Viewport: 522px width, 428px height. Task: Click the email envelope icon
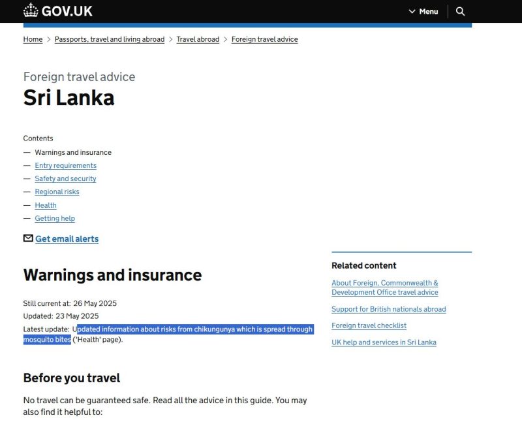pos(28,239)
